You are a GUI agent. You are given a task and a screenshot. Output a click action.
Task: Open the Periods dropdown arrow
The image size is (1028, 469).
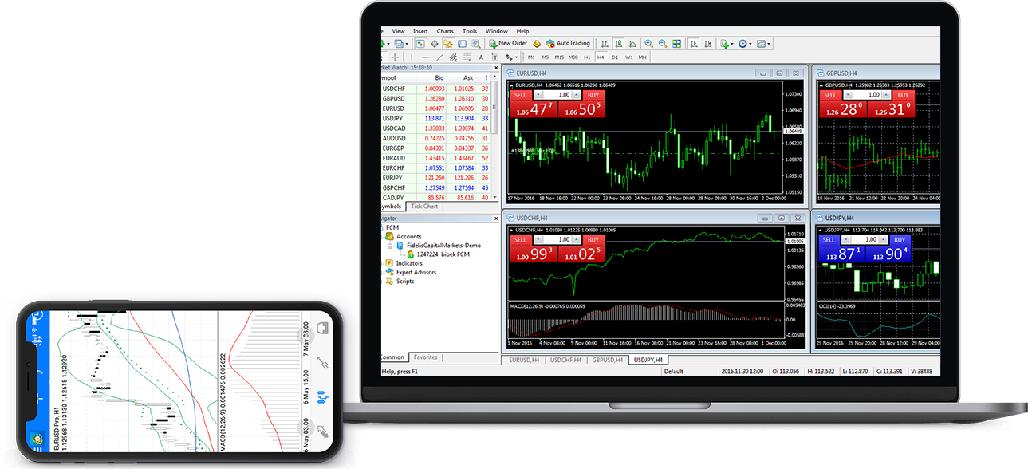(x=750, y=45)
